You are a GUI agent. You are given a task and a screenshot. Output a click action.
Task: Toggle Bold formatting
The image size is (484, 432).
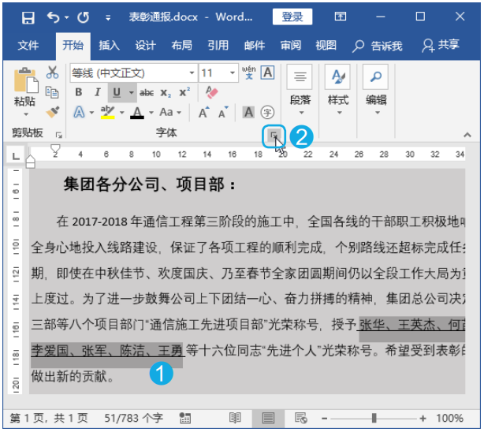(x=79, y=92)
